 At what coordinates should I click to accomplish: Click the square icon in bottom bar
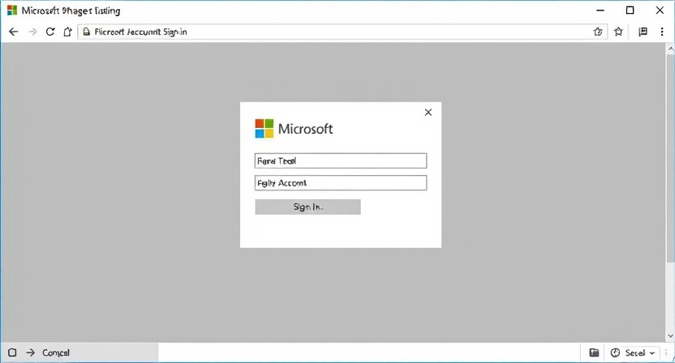click(x=12, y=352)
